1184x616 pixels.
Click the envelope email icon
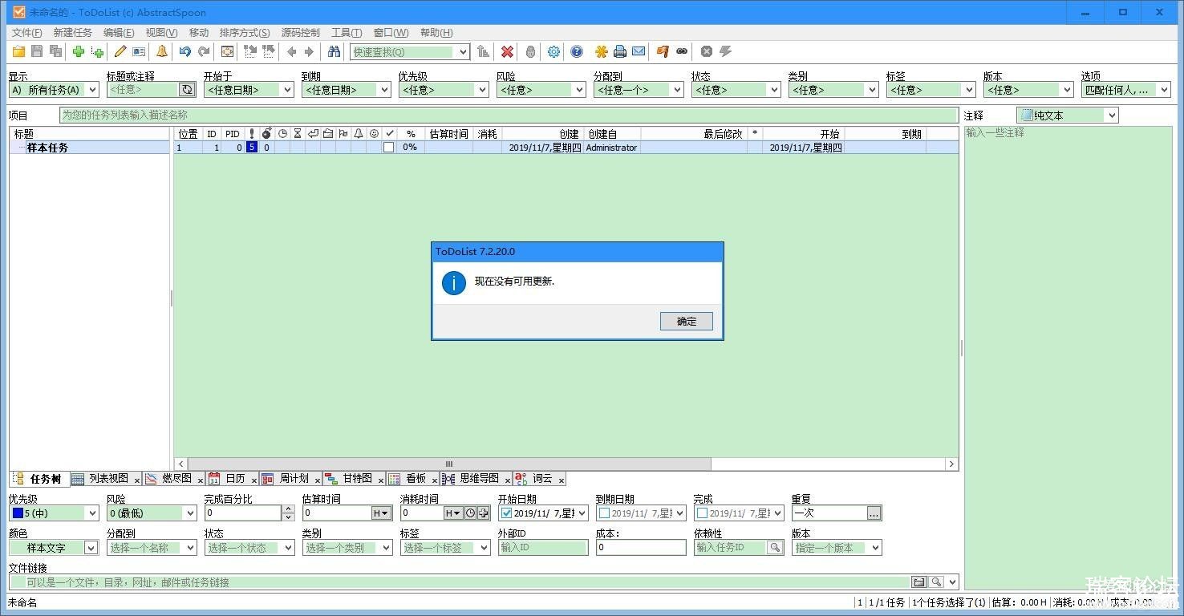[x=639, y=51]
